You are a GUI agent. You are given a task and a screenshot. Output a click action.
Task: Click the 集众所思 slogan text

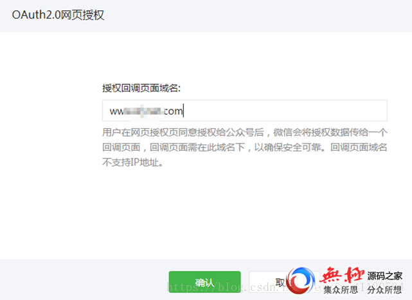point(341,290)
